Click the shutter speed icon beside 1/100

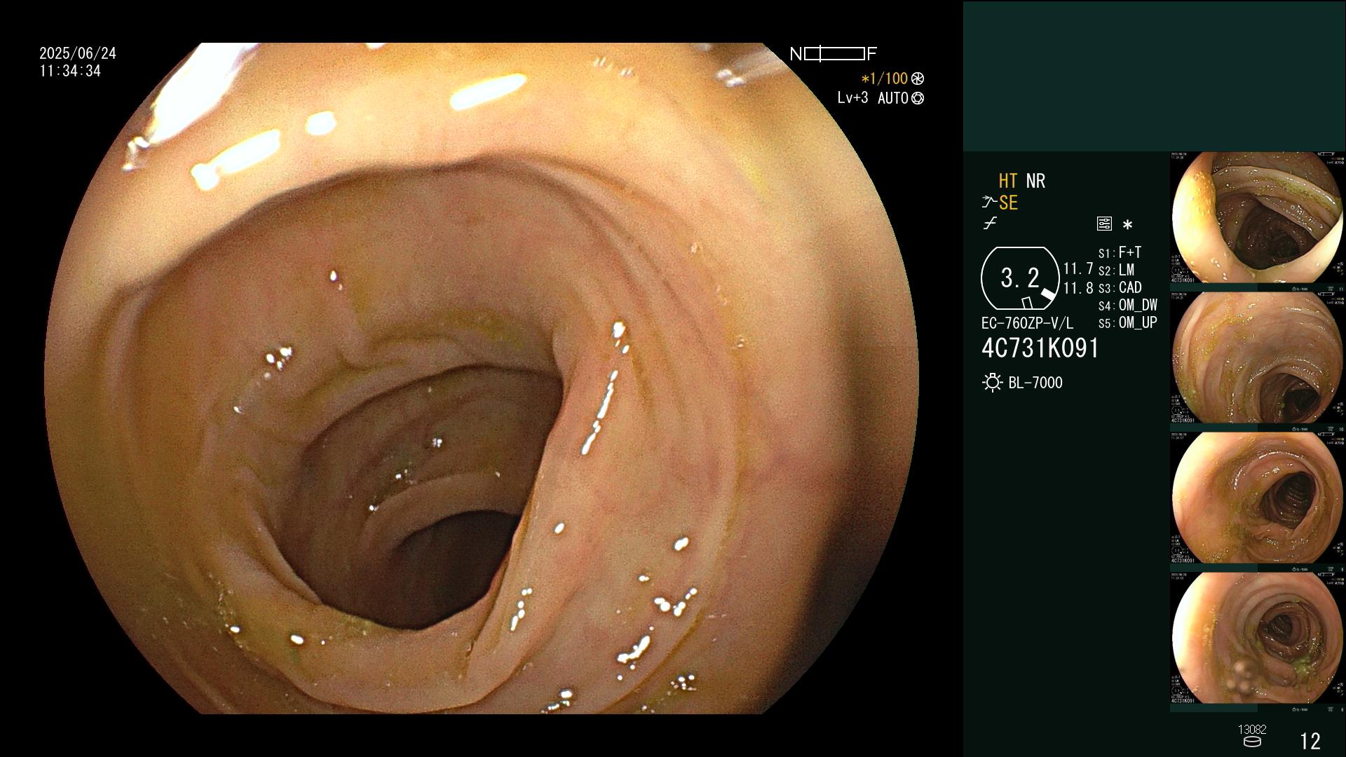[x=918, y=79]
